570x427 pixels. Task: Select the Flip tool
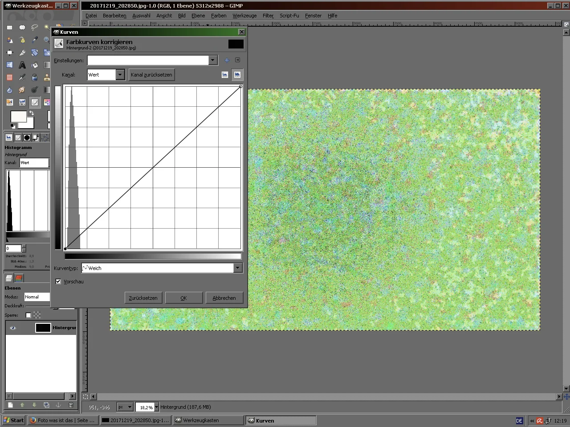9,65
